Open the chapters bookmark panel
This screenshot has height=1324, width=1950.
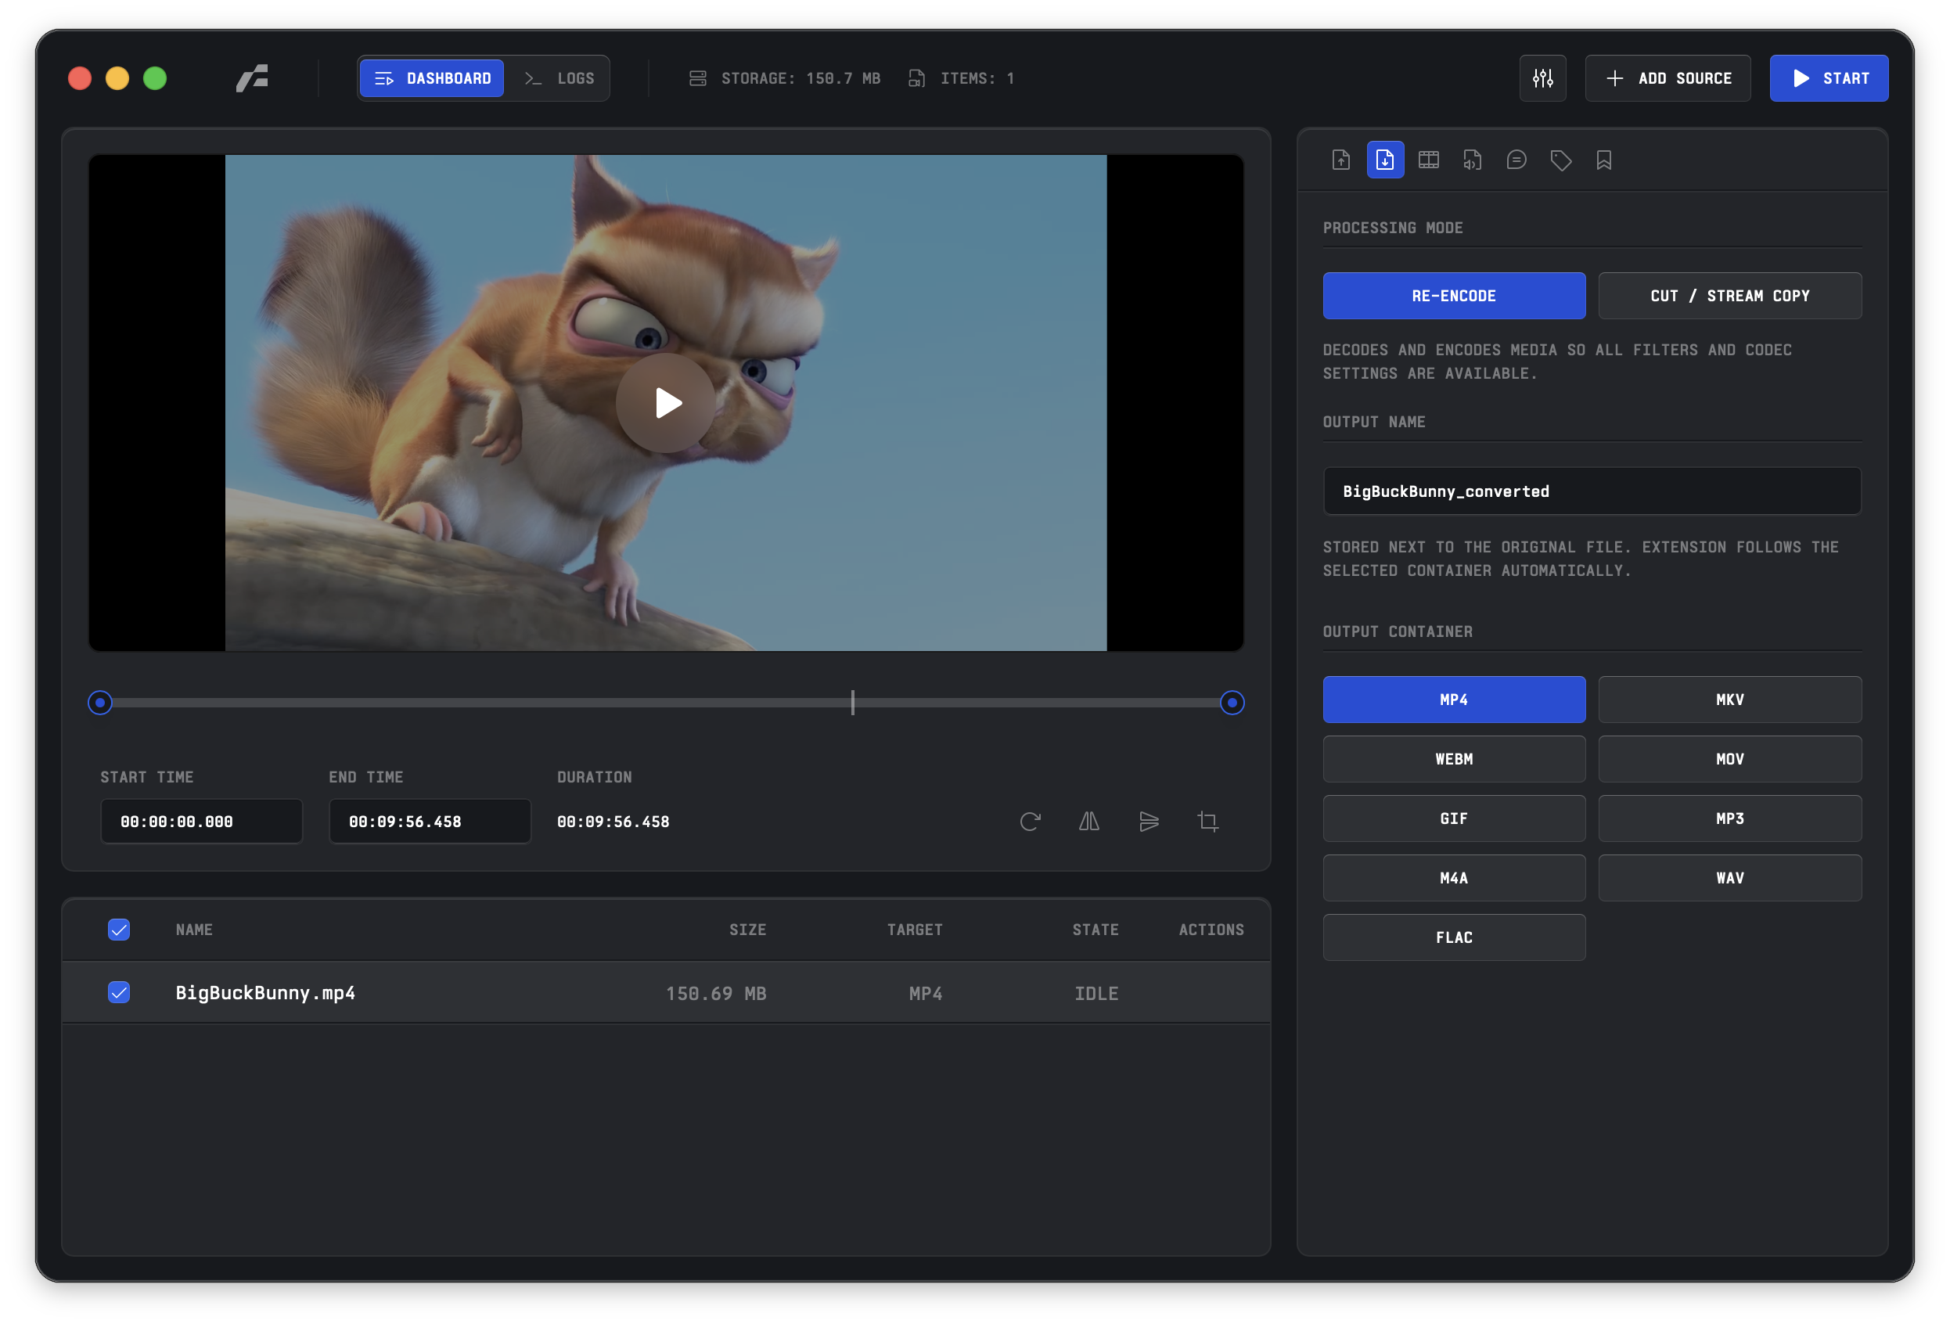click(1605, 160)
